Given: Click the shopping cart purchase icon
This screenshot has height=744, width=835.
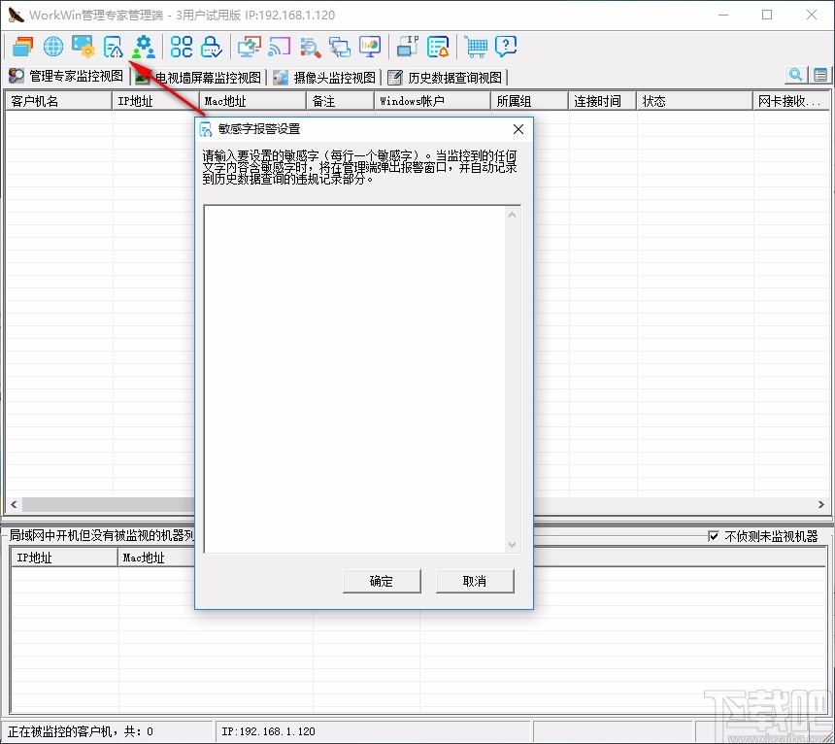Looking at the screenshot, I should [x=476, y=47].
